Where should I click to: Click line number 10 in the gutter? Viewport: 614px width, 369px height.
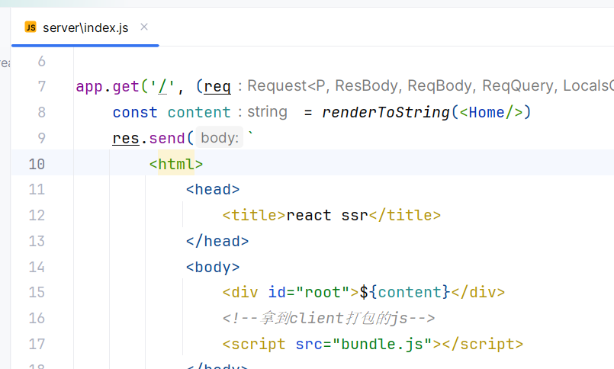coord(37,164)
